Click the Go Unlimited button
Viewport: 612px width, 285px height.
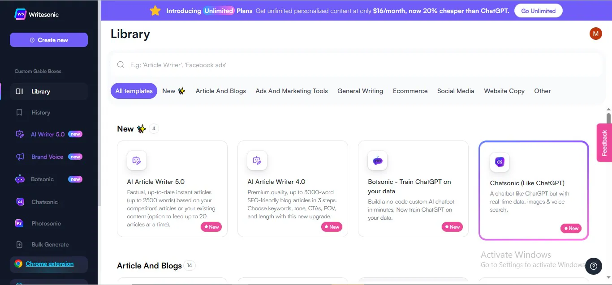(538, 11)
